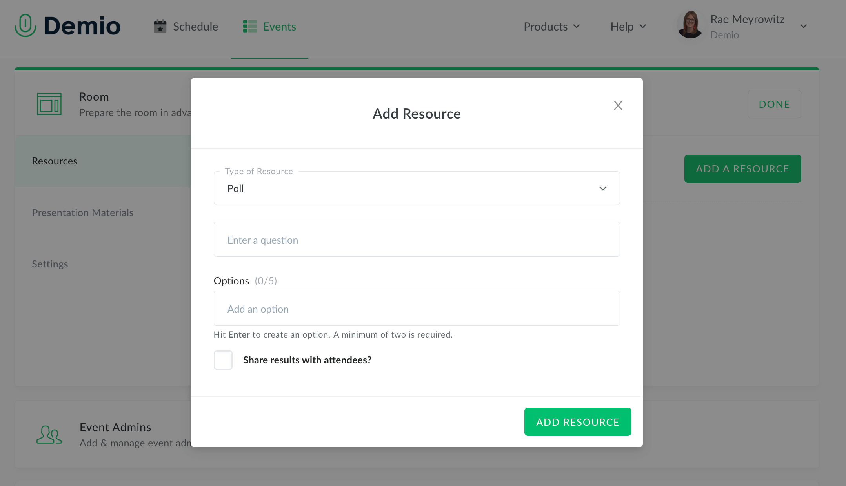
Task: Click the ADD RESOURCE button
Action: coord(577,422)
